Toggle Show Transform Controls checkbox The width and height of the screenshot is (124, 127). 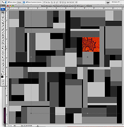click(x=27, y=2)
